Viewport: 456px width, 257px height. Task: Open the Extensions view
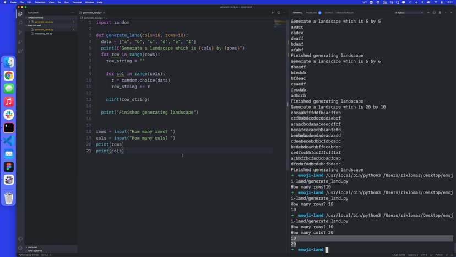click(20, 51)
